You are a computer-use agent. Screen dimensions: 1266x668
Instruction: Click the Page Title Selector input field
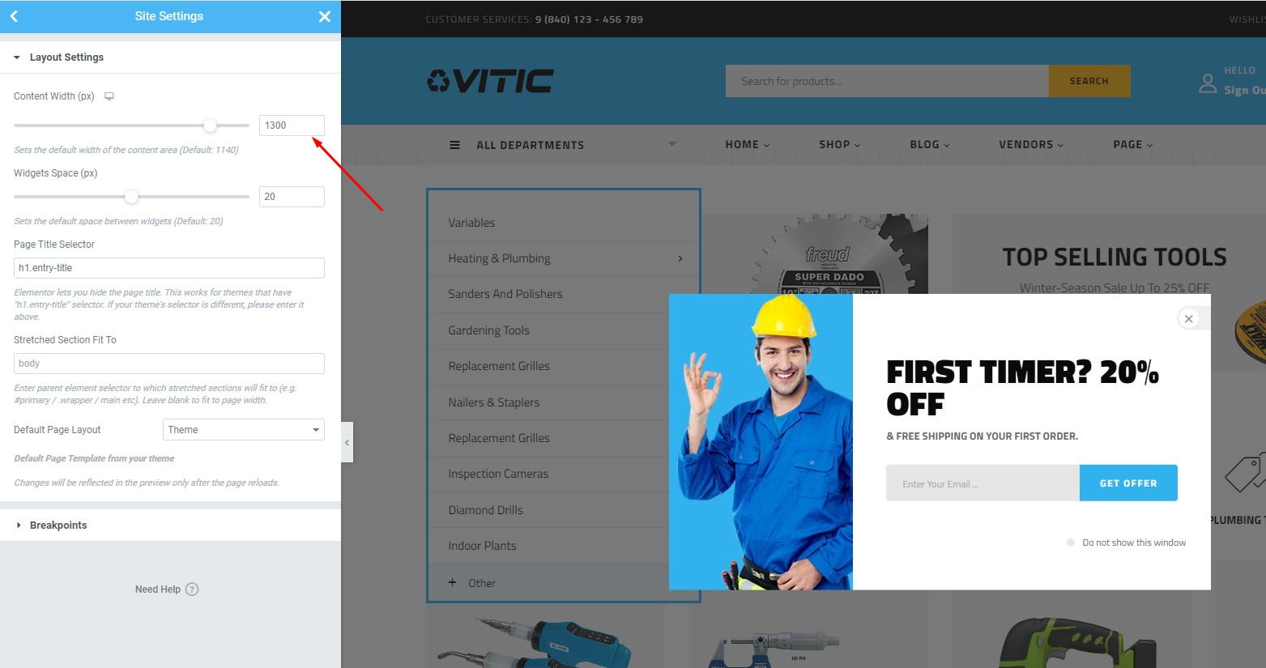(x=169, y=268)
